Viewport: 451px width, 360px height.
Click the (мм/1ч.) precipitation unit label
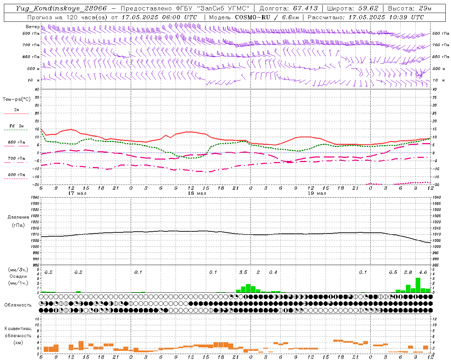[x=18, y=283]
